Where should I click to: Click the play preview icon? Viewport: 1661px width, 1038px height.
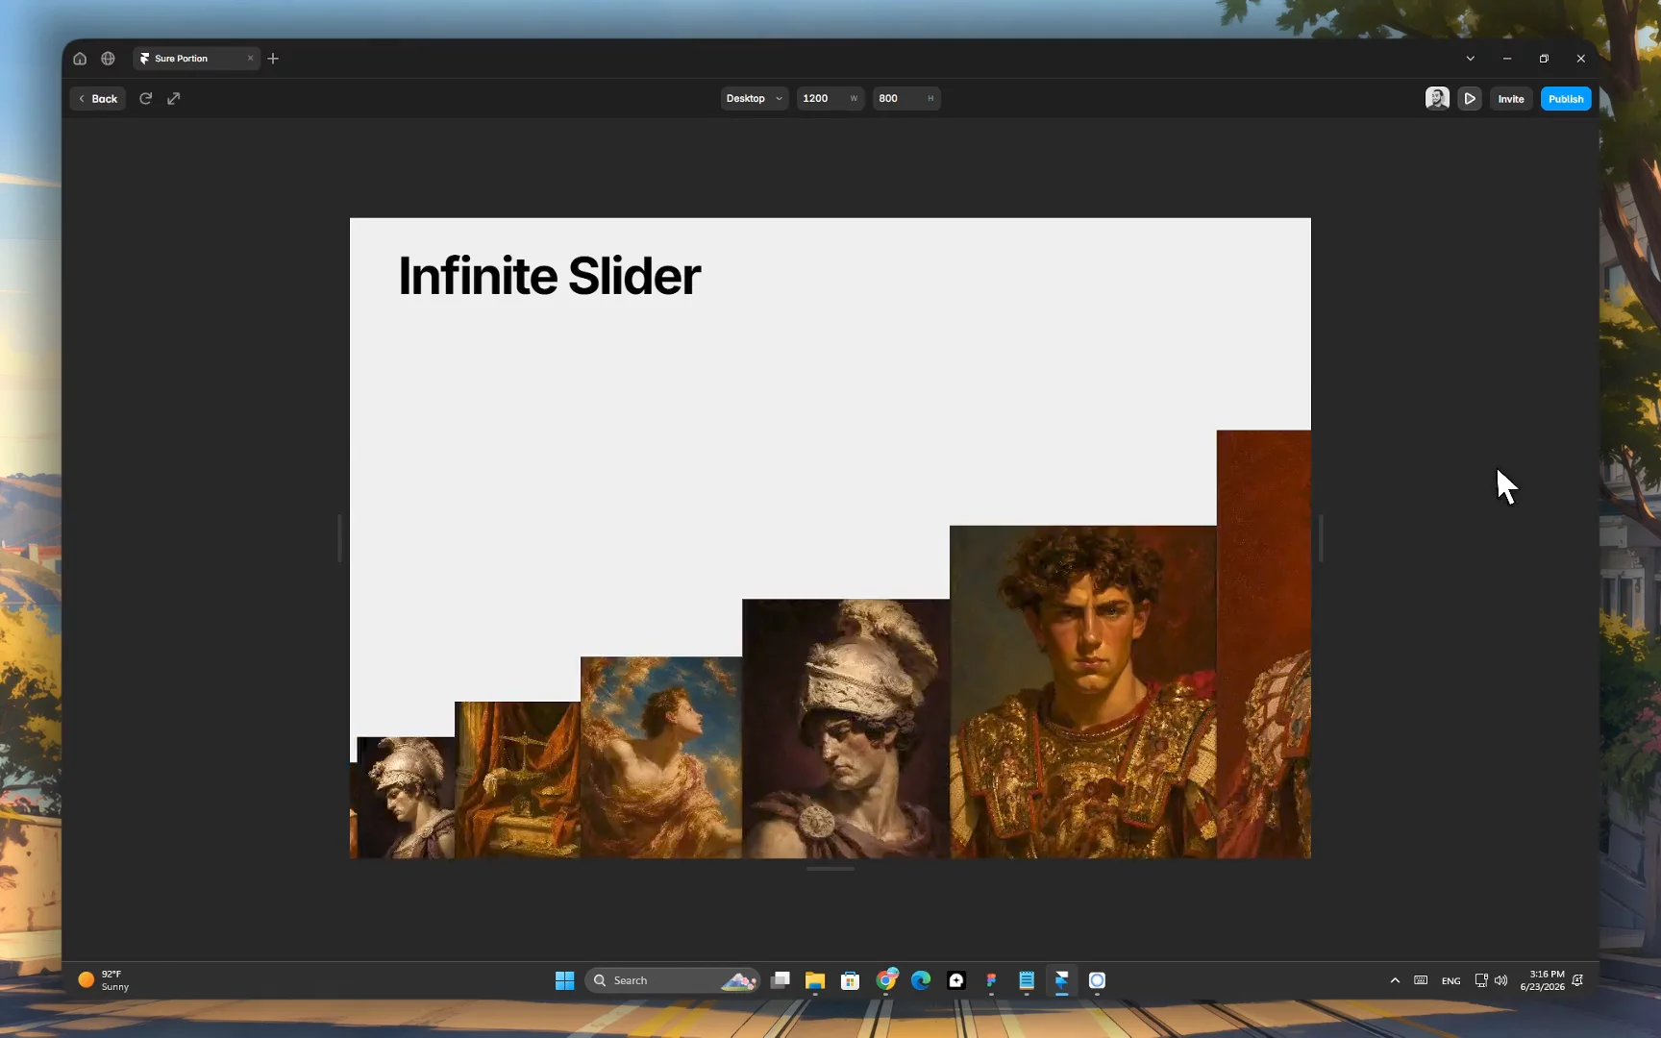coord(1470,98)
